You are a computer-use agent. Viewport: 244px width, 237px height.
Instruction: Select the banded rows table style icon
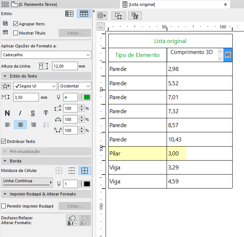pyautogui.click(x=69, y=14)
